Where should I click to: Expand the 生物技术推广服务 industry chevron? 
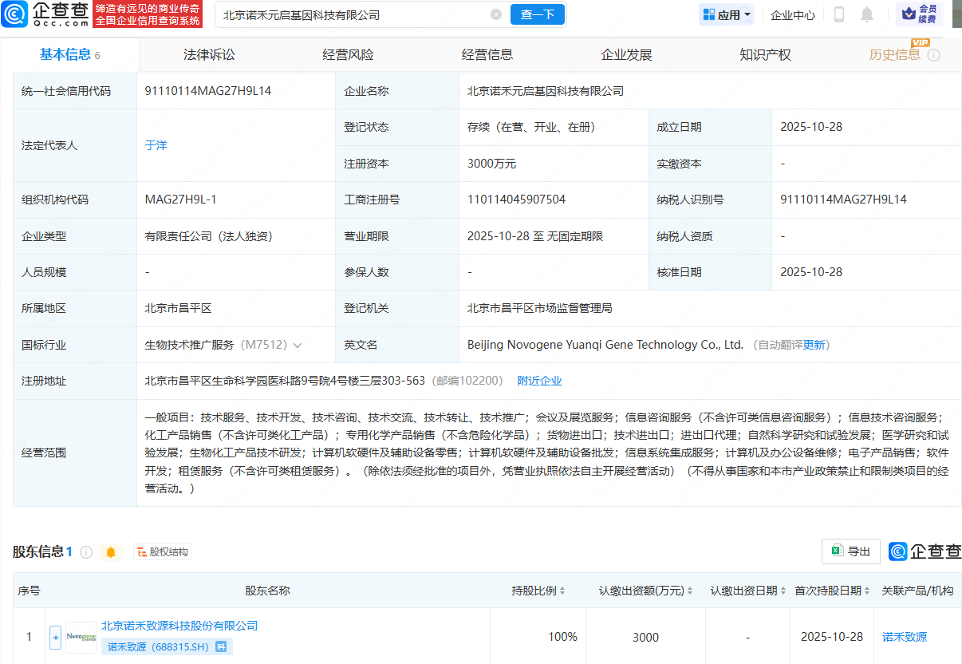tap(298, 346)
